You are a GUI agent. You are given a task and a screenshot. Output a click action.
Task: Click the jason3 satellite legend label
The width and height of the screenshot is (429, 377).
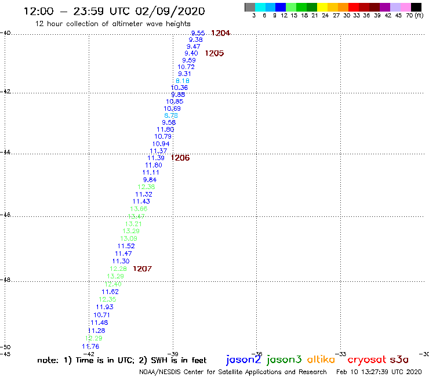tap(284, 360)
